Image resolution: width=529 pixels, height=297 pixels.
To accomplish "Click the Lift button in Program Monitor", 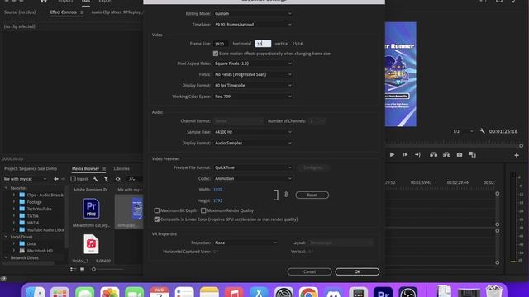I will [433, 154].
